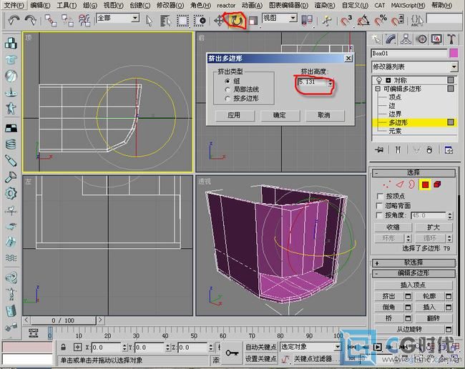This screenshot has height=369, width=465.
Task: Open the 视图 reference coordinate dropdown
Action: coord(293,19)
